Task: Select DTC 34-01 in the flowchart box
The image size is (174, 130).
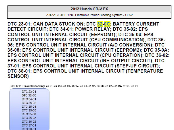Action: [29, 99]
